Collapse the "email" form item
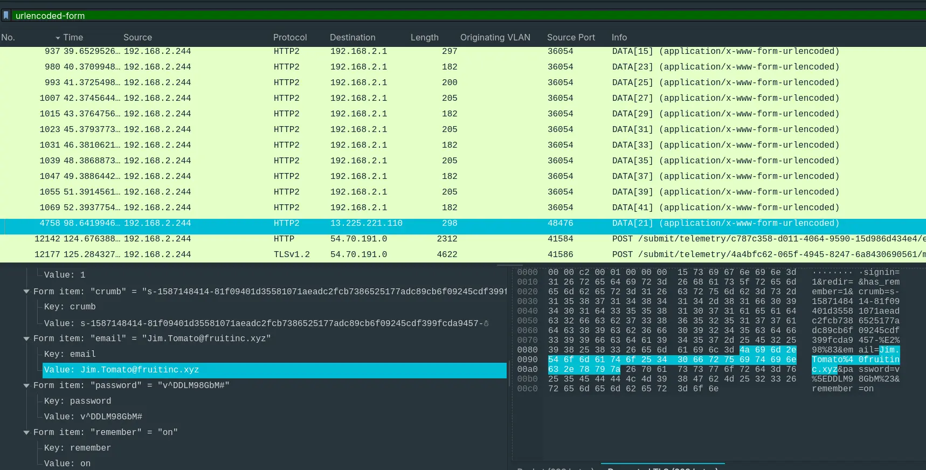Viewport: 926px width, 470px height. [26, 338]
